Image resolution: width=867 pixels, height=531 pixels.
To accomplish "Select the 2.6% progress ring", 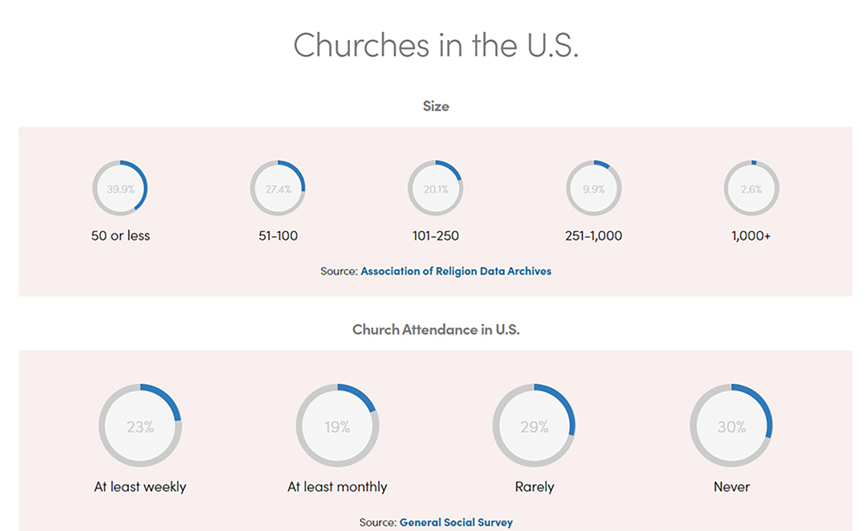I will (x=751, y=188).
